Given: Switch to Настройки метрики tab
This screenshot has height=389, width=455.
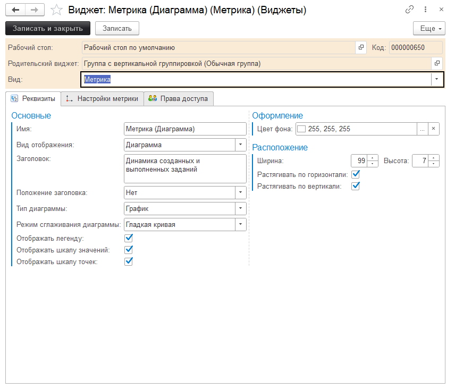Looking at the screenshot, I should 102,98.
